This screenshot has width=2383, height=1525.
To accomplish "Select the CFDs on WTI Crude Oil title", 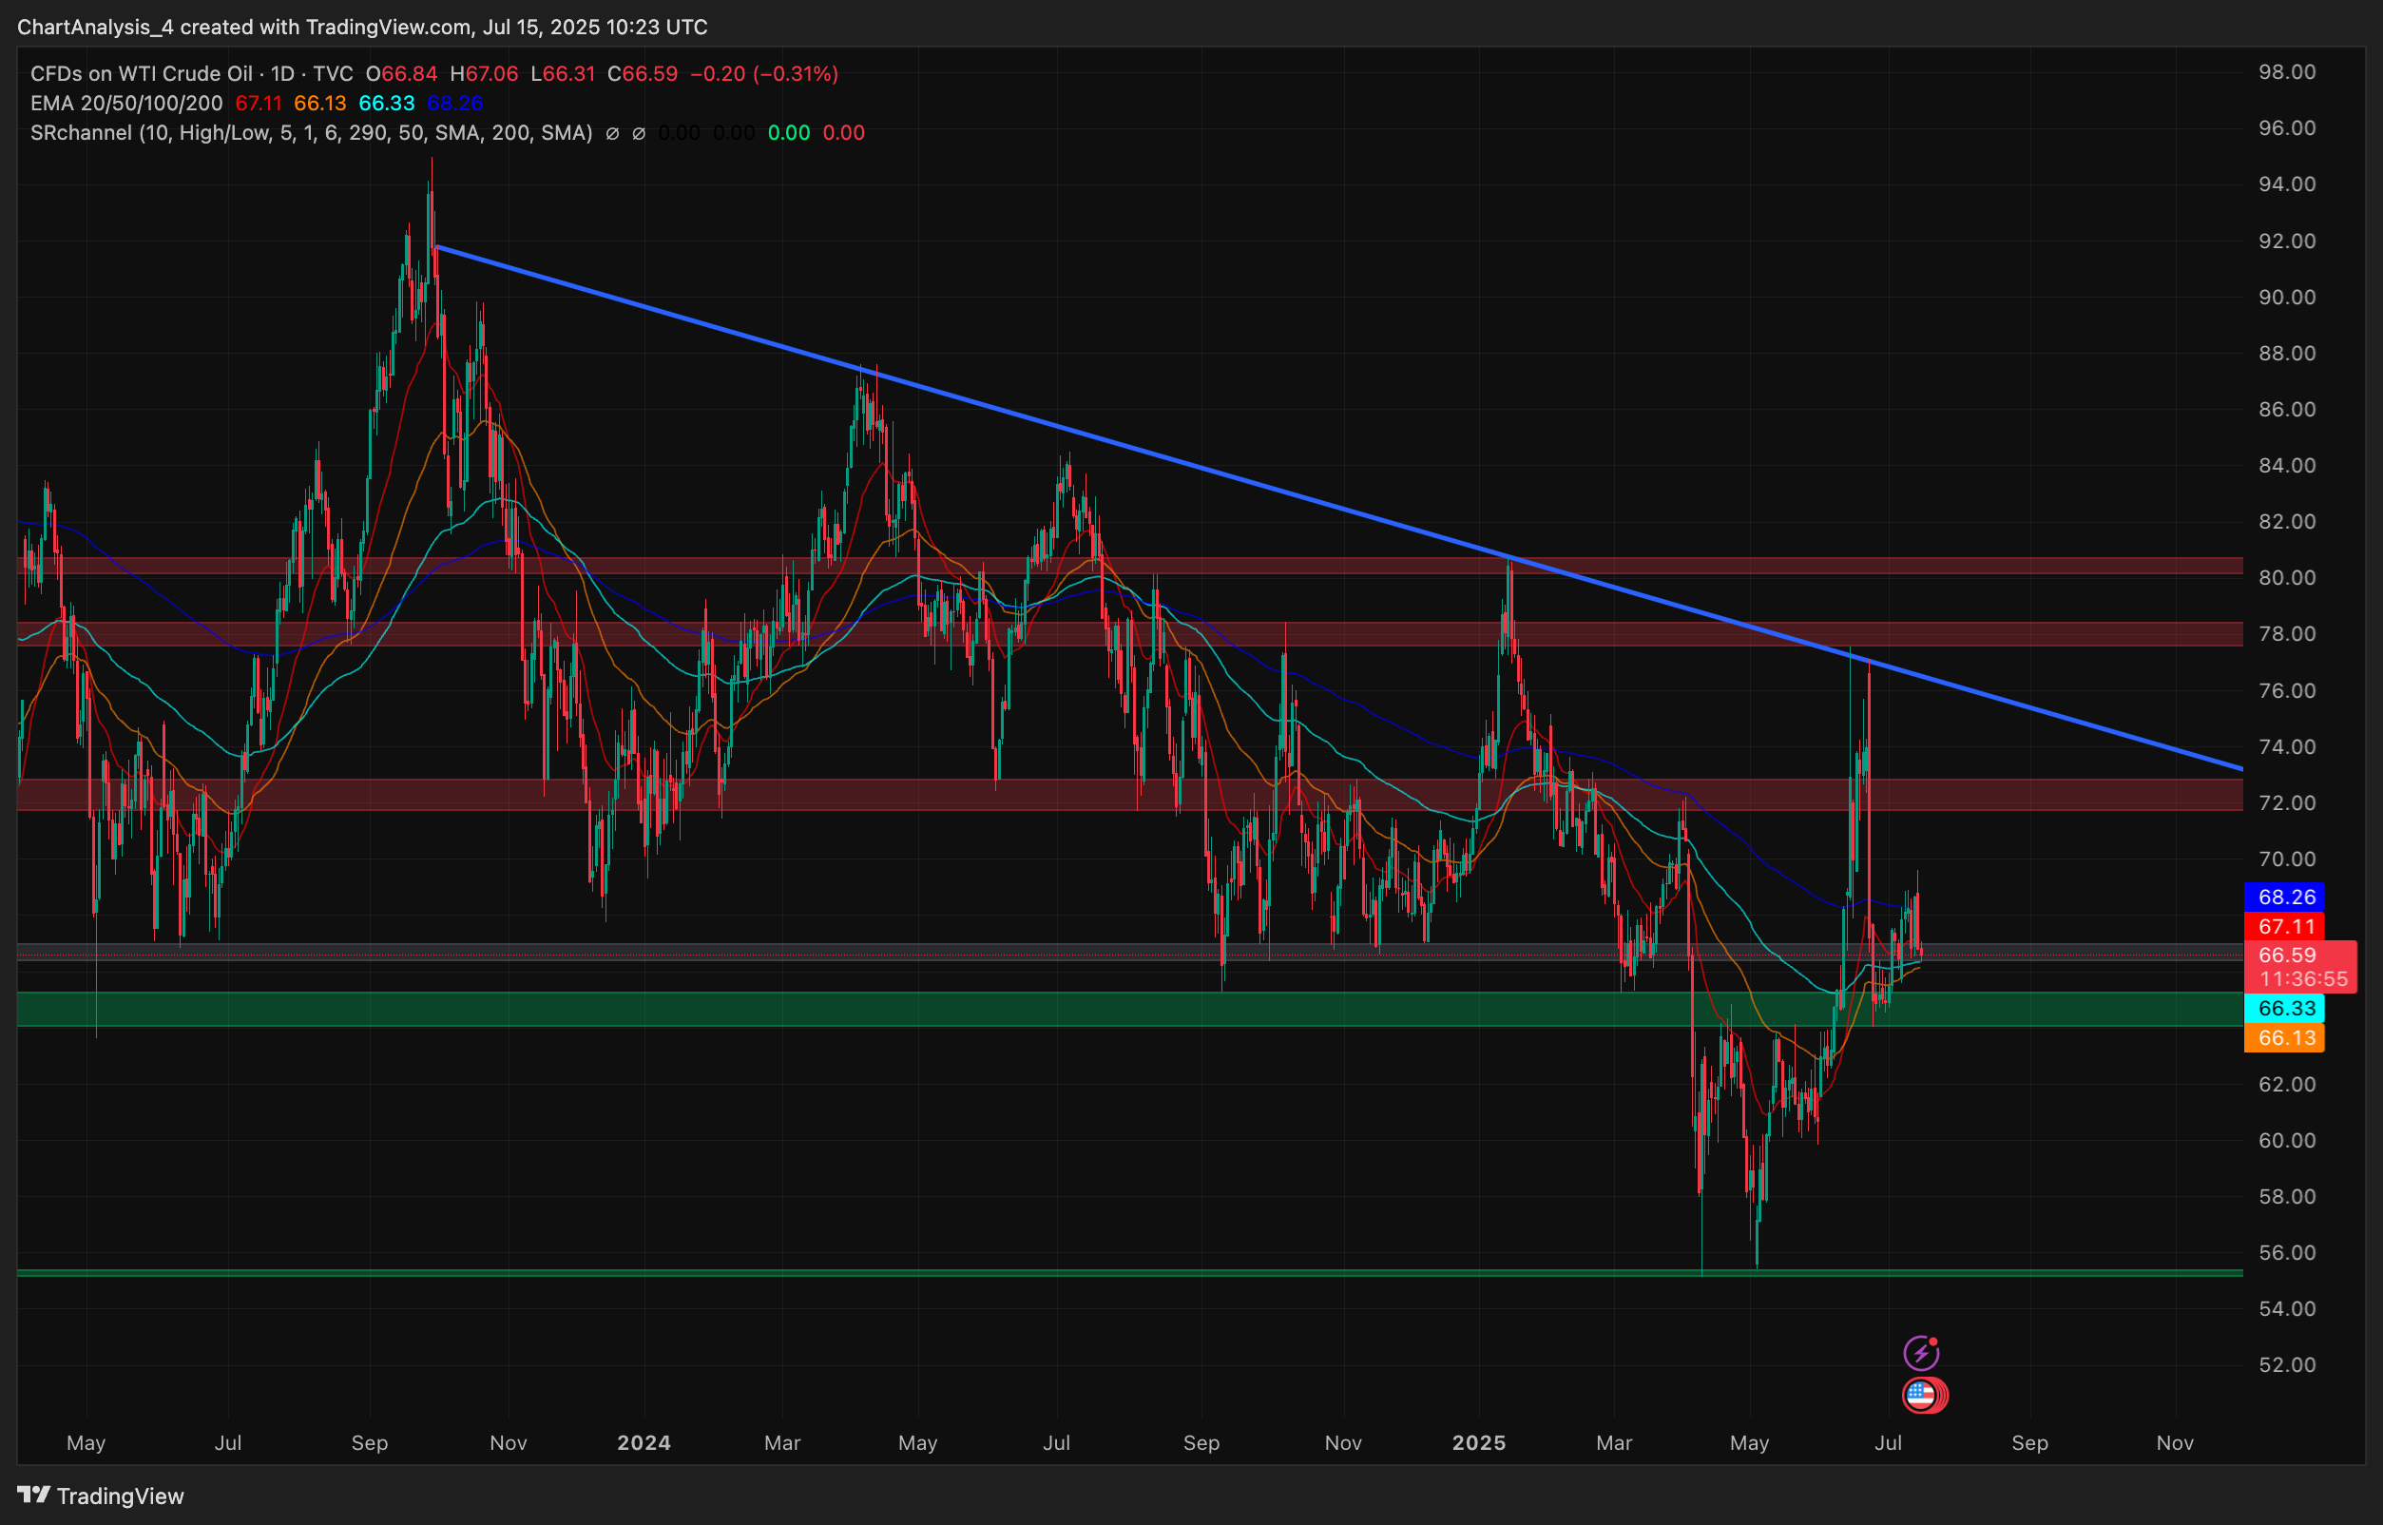I will point(142,73).
